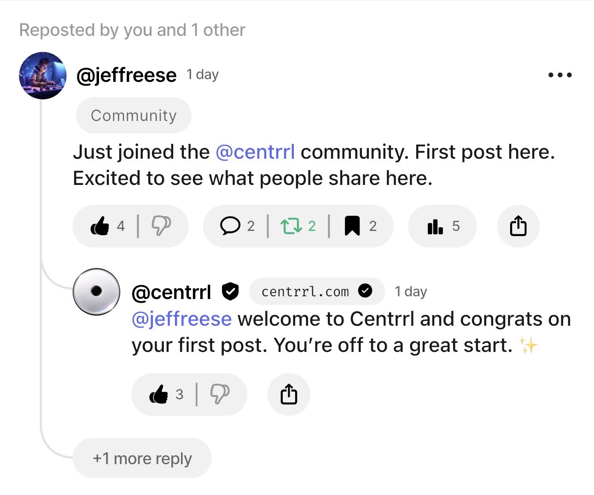Share the @centrrl reply
Screen dimensions: 594x495
click(x=289, y=394)
